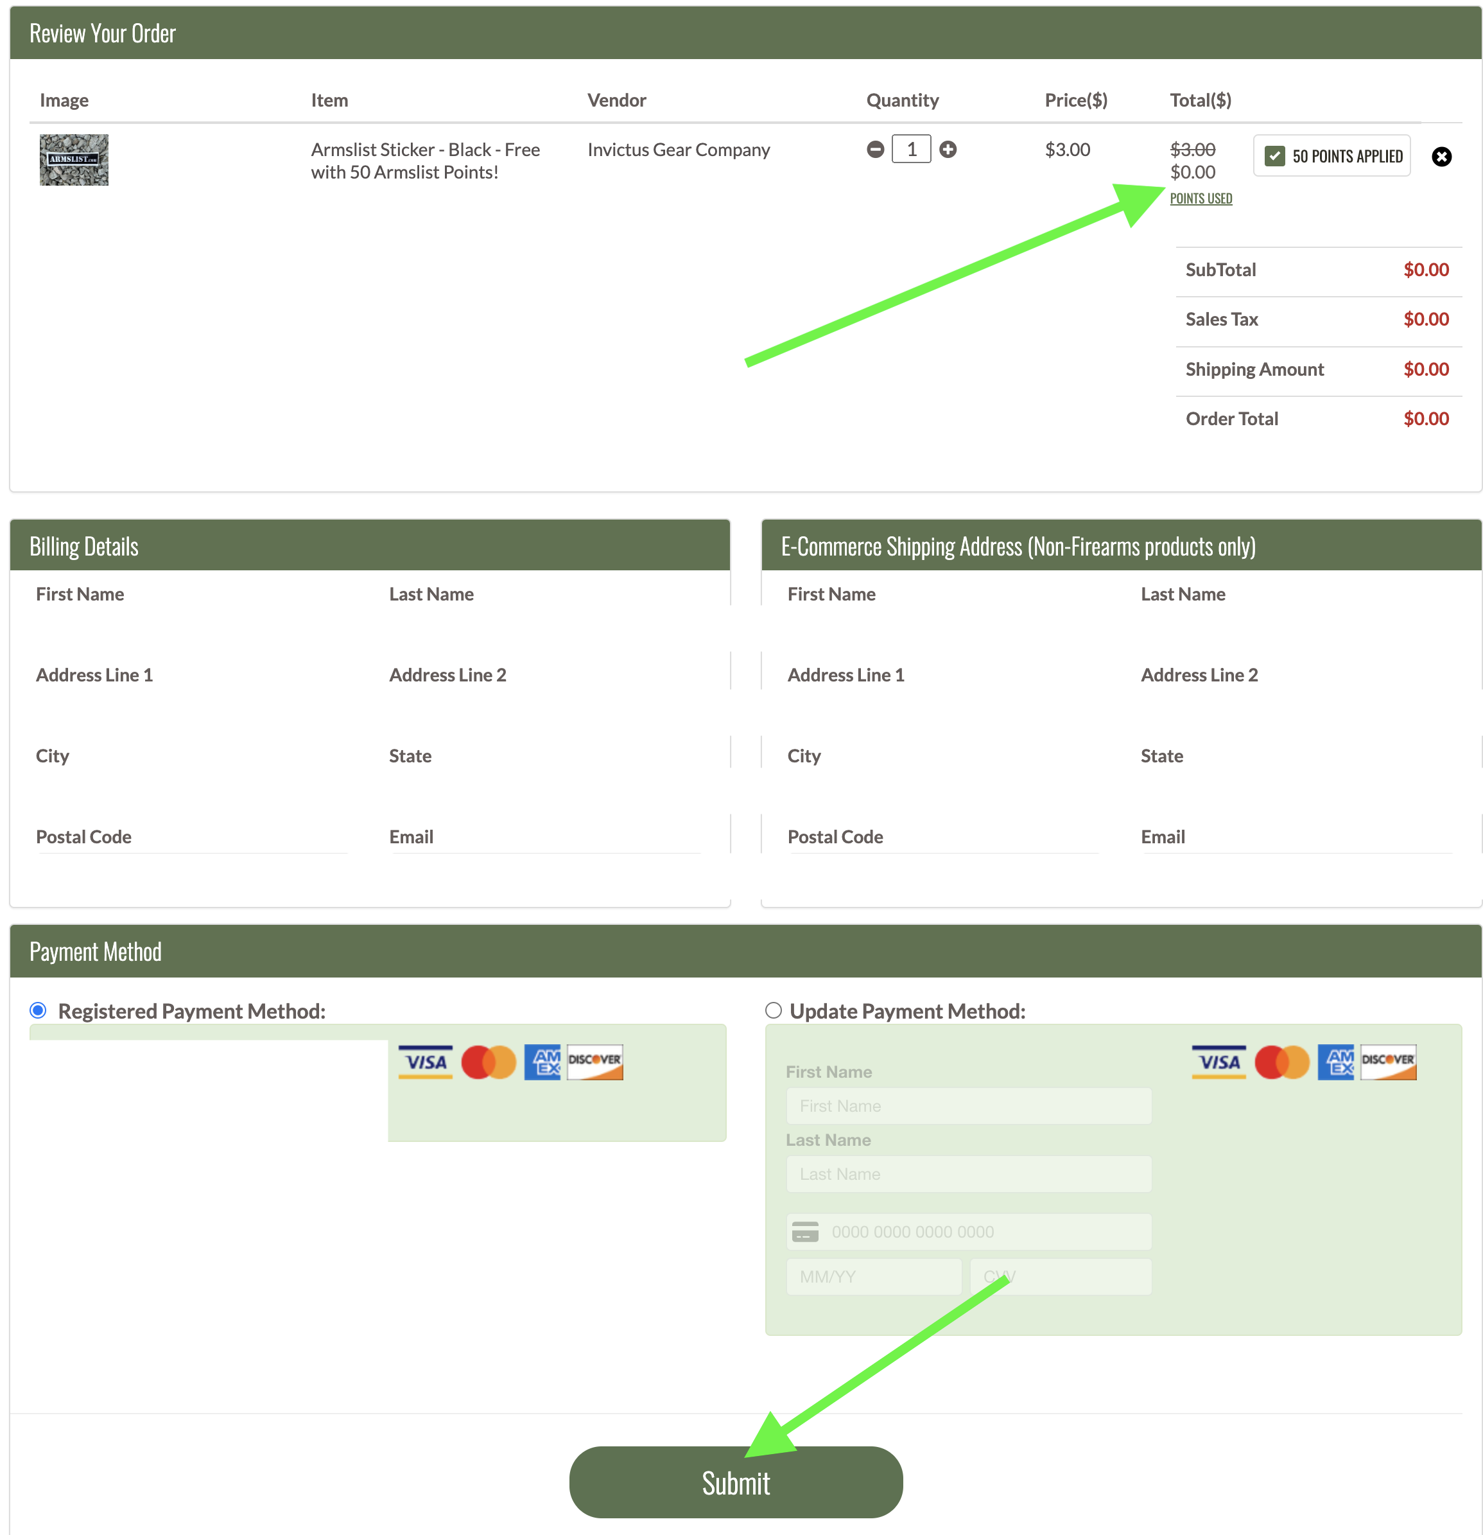Click the Armslist sticker thumbnail
This screenshot has height=1535, width=1483.
74,160
